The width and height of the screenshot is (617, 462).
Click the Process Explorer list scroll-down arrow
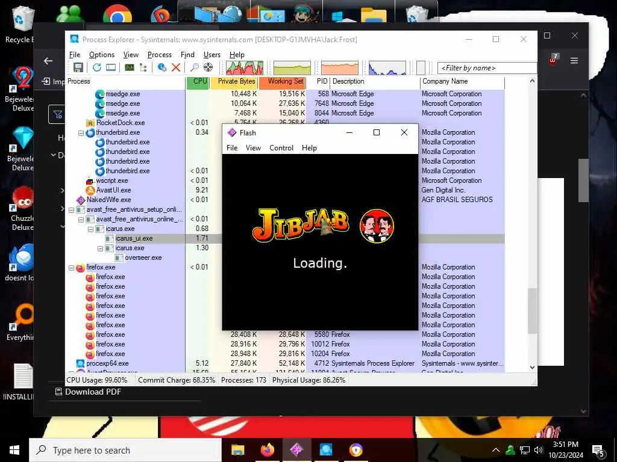point(532,368)
